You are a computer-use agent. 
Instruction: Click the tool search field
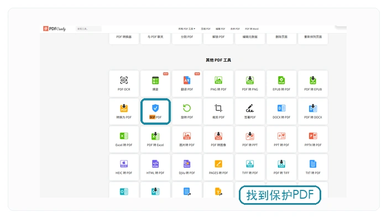[88, 29]
